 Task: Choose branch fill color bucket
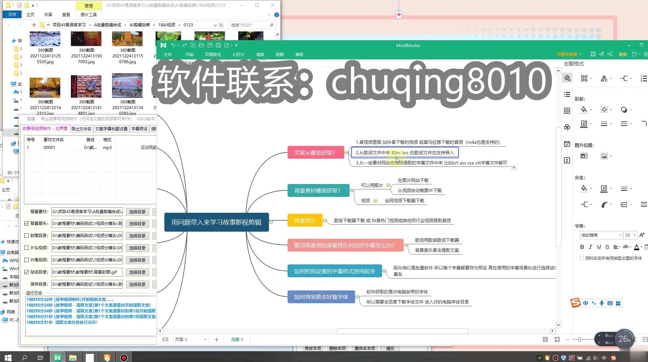tap(584, 188)
